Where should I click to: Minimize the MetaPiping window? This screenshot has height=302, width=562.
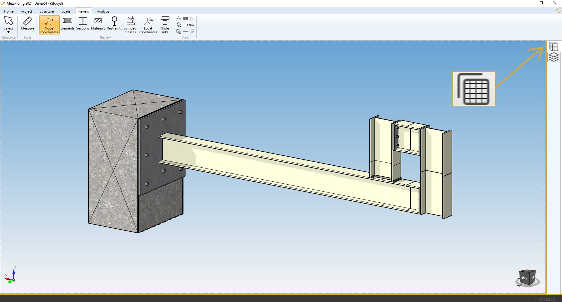[x=528, y=3]
